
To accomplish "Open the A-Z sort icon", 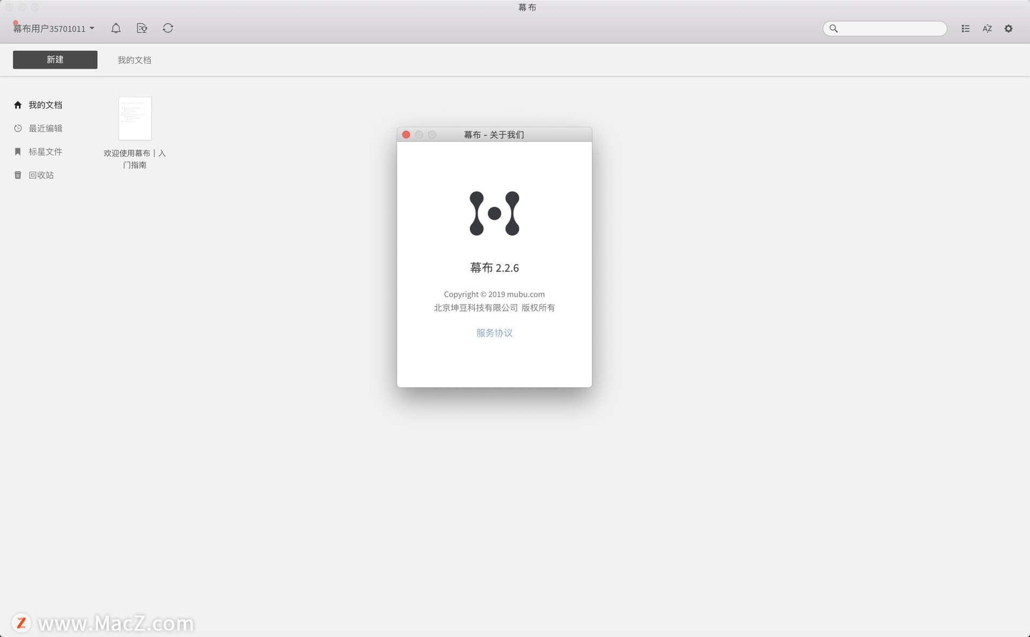I will point(987,28).
